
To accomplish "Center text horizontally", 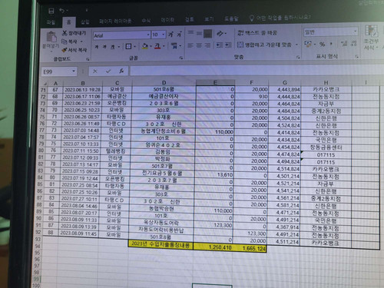I will tap(199, 45).
